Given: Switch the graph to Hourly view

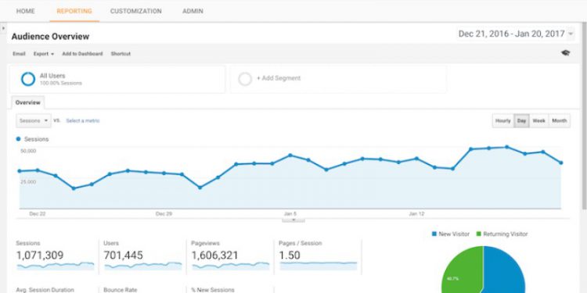Looking at the screenshot, I should 502,120.
